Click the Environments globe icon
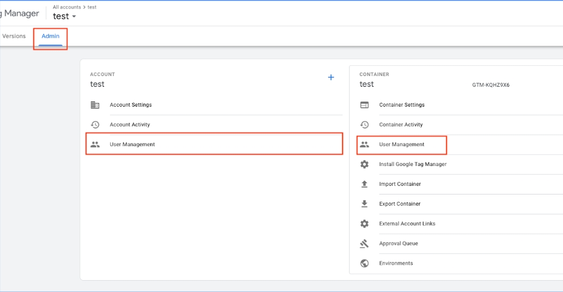 pyautogui.click(x=364, y=263)
